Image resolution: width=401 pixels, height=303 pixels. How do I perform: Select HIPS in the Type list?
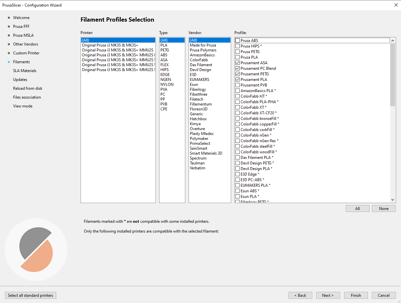(172, 70)
